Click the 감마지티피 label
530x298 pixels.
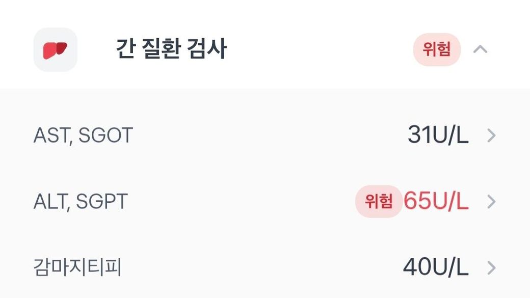point(77,268)
